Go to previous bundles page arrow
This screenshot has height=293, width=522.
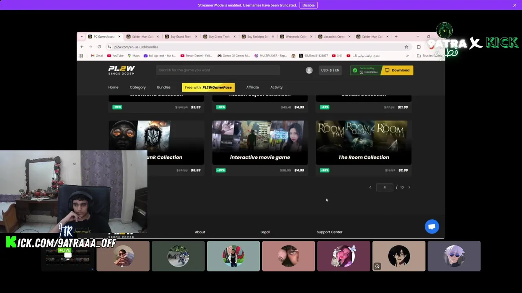pyautogui.click(x=370, y=187)
